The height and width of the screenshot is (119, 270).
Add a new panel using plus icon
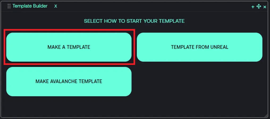tap(253, 7)
